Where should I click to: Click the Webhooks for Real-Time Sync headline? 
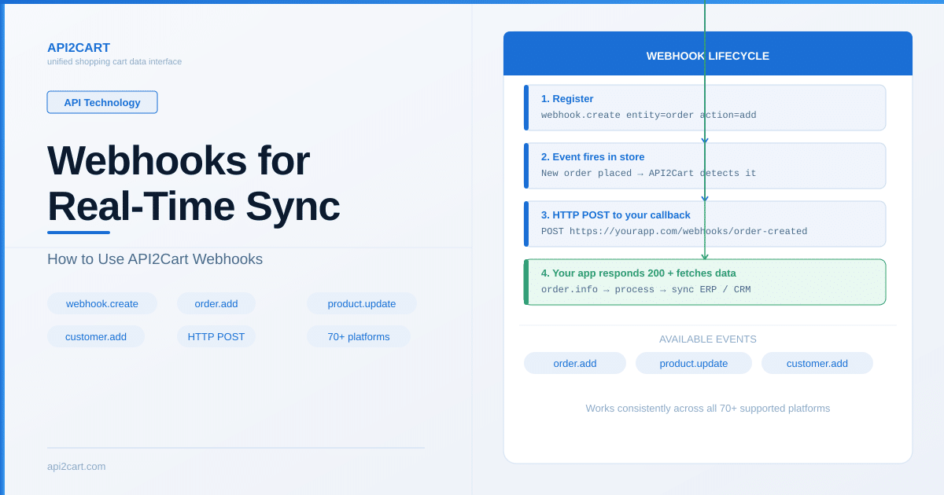[194, 183]
